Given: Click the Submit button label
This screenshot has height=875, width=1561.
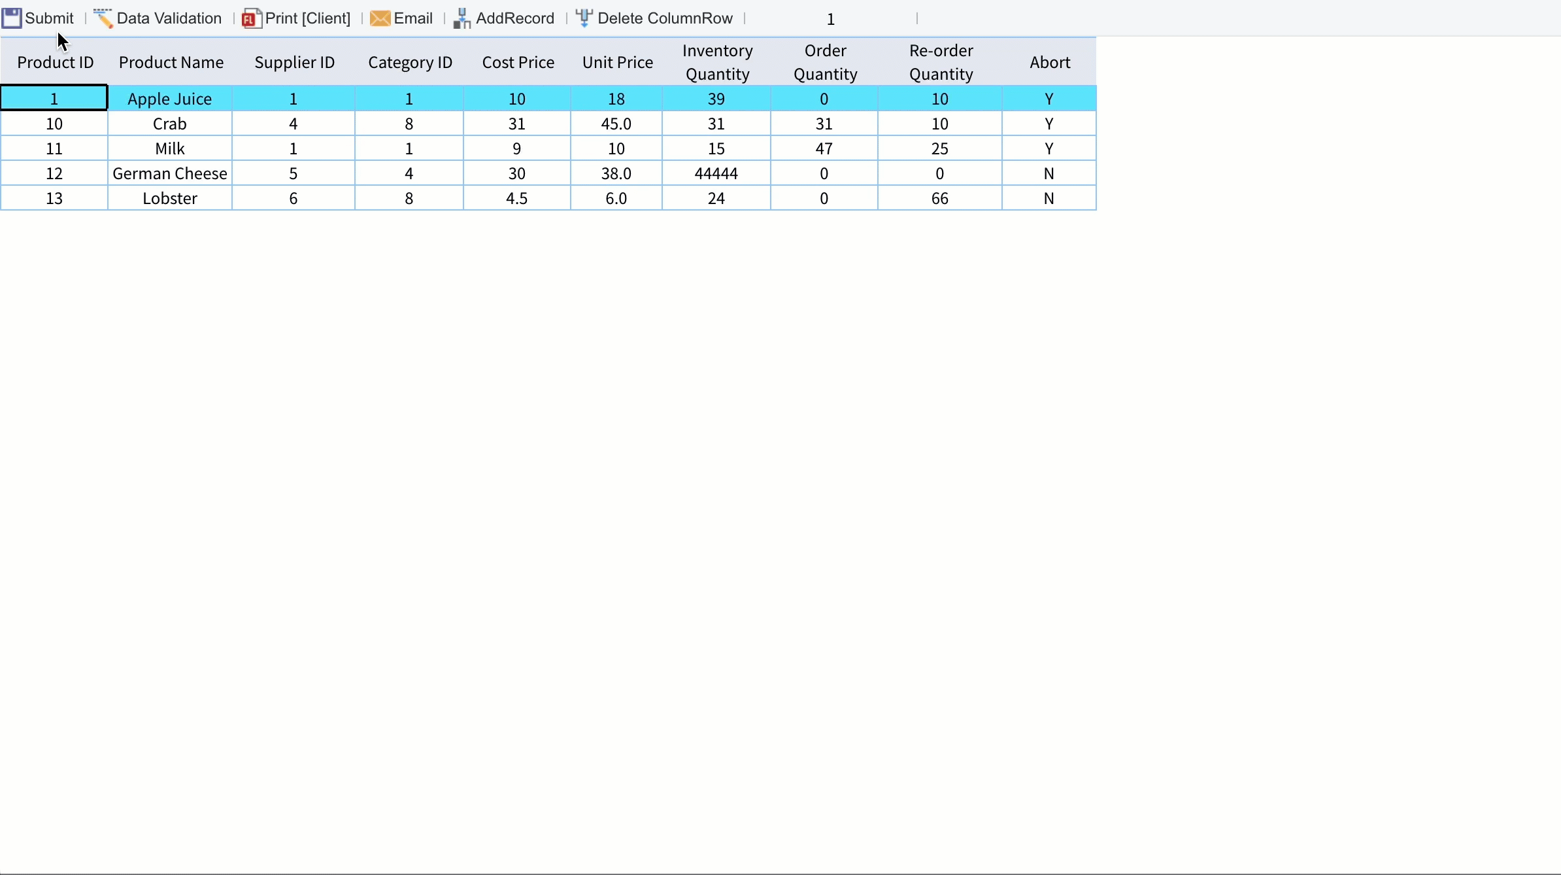Looking at the screenshot, I should click(50, 18).
